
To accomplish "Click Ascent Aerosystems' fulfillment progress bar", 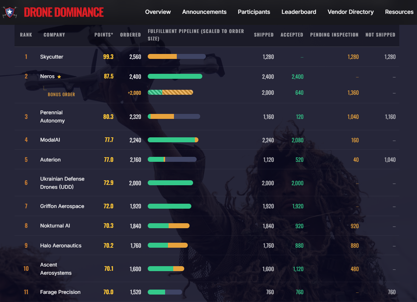I will [x=166, y=269].
